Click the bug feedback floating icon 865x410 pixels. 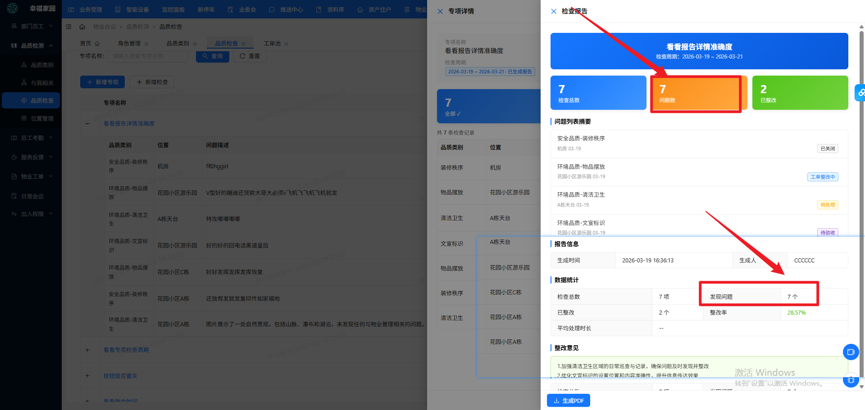tap(851, 380)
